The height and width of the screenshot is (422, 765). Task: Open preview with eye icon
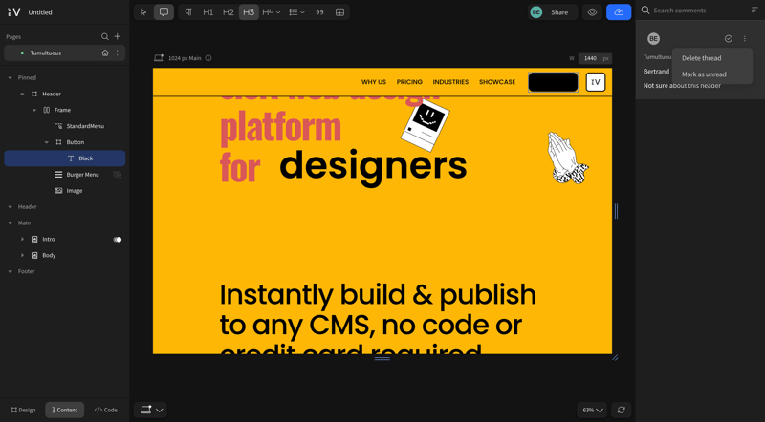click(592, 12)
